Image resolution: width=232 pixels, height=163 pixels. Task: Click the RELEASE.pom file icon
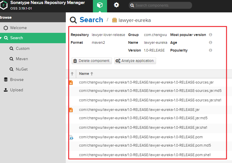[71, 137]
